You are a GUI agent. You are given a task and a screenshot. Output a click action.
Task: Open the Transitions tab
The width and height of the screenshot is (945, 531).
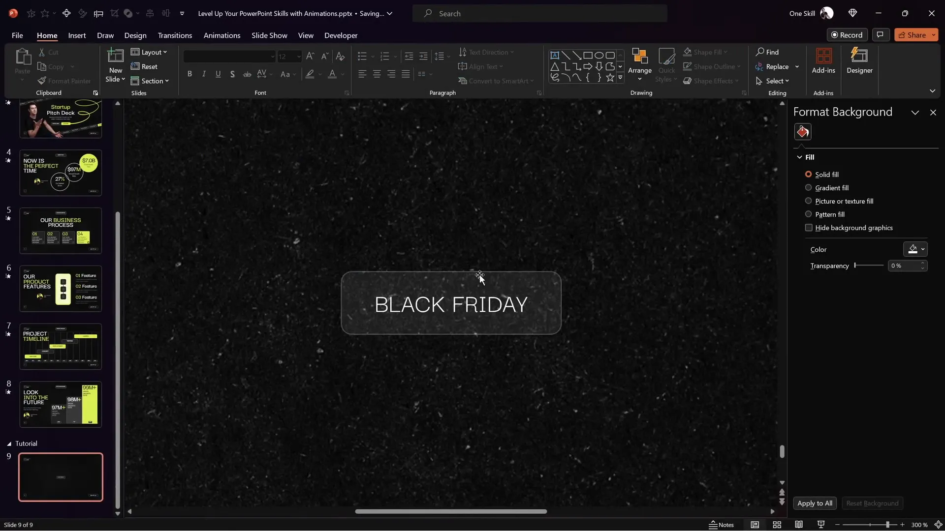tap(175, 35)
